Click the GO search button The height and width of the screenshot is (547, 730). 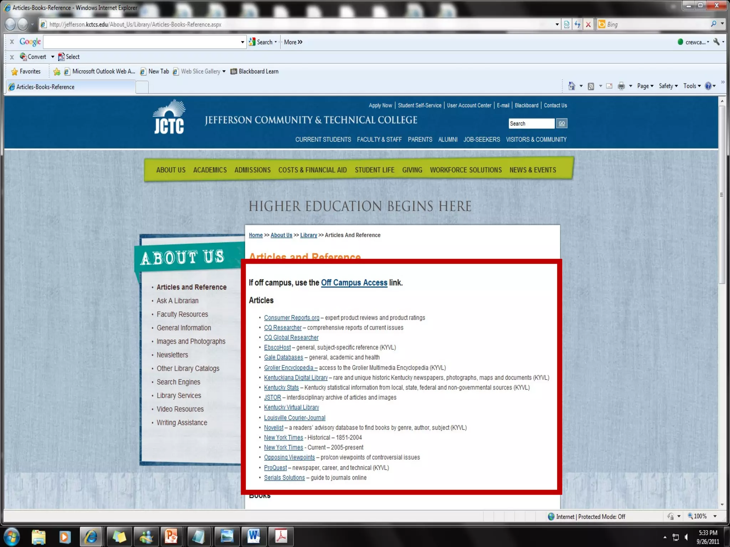click(x=562, y=124)
